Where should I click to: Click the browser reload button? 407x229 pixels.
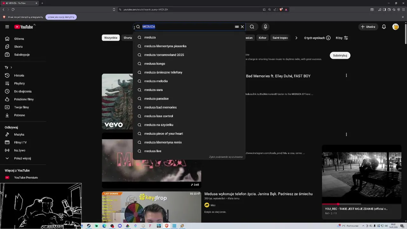click(x=13, y=10)
